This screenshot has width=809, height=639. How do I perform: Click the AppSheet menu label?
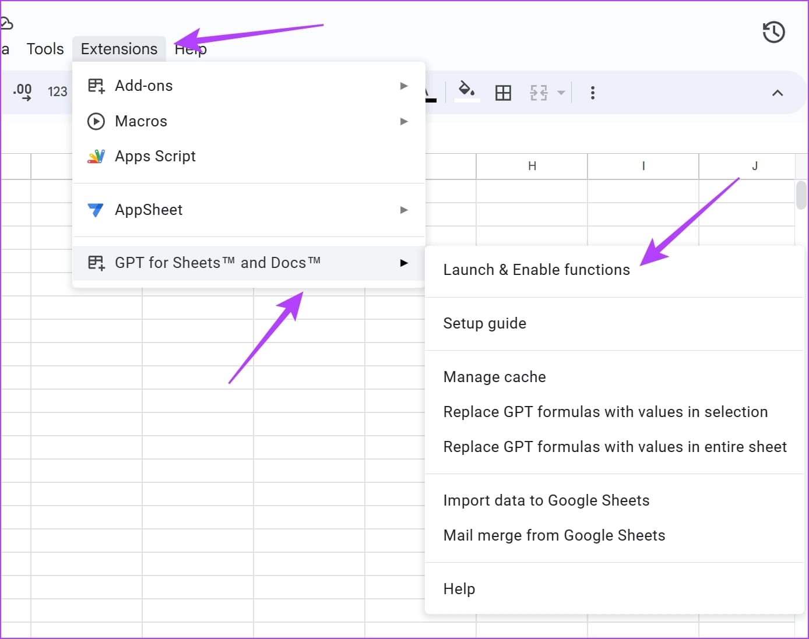149,210
